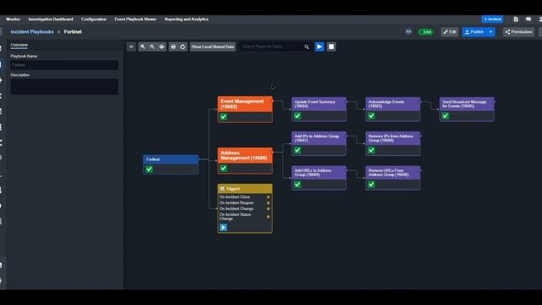Open the Monitor menu

(x=14, y=19)
